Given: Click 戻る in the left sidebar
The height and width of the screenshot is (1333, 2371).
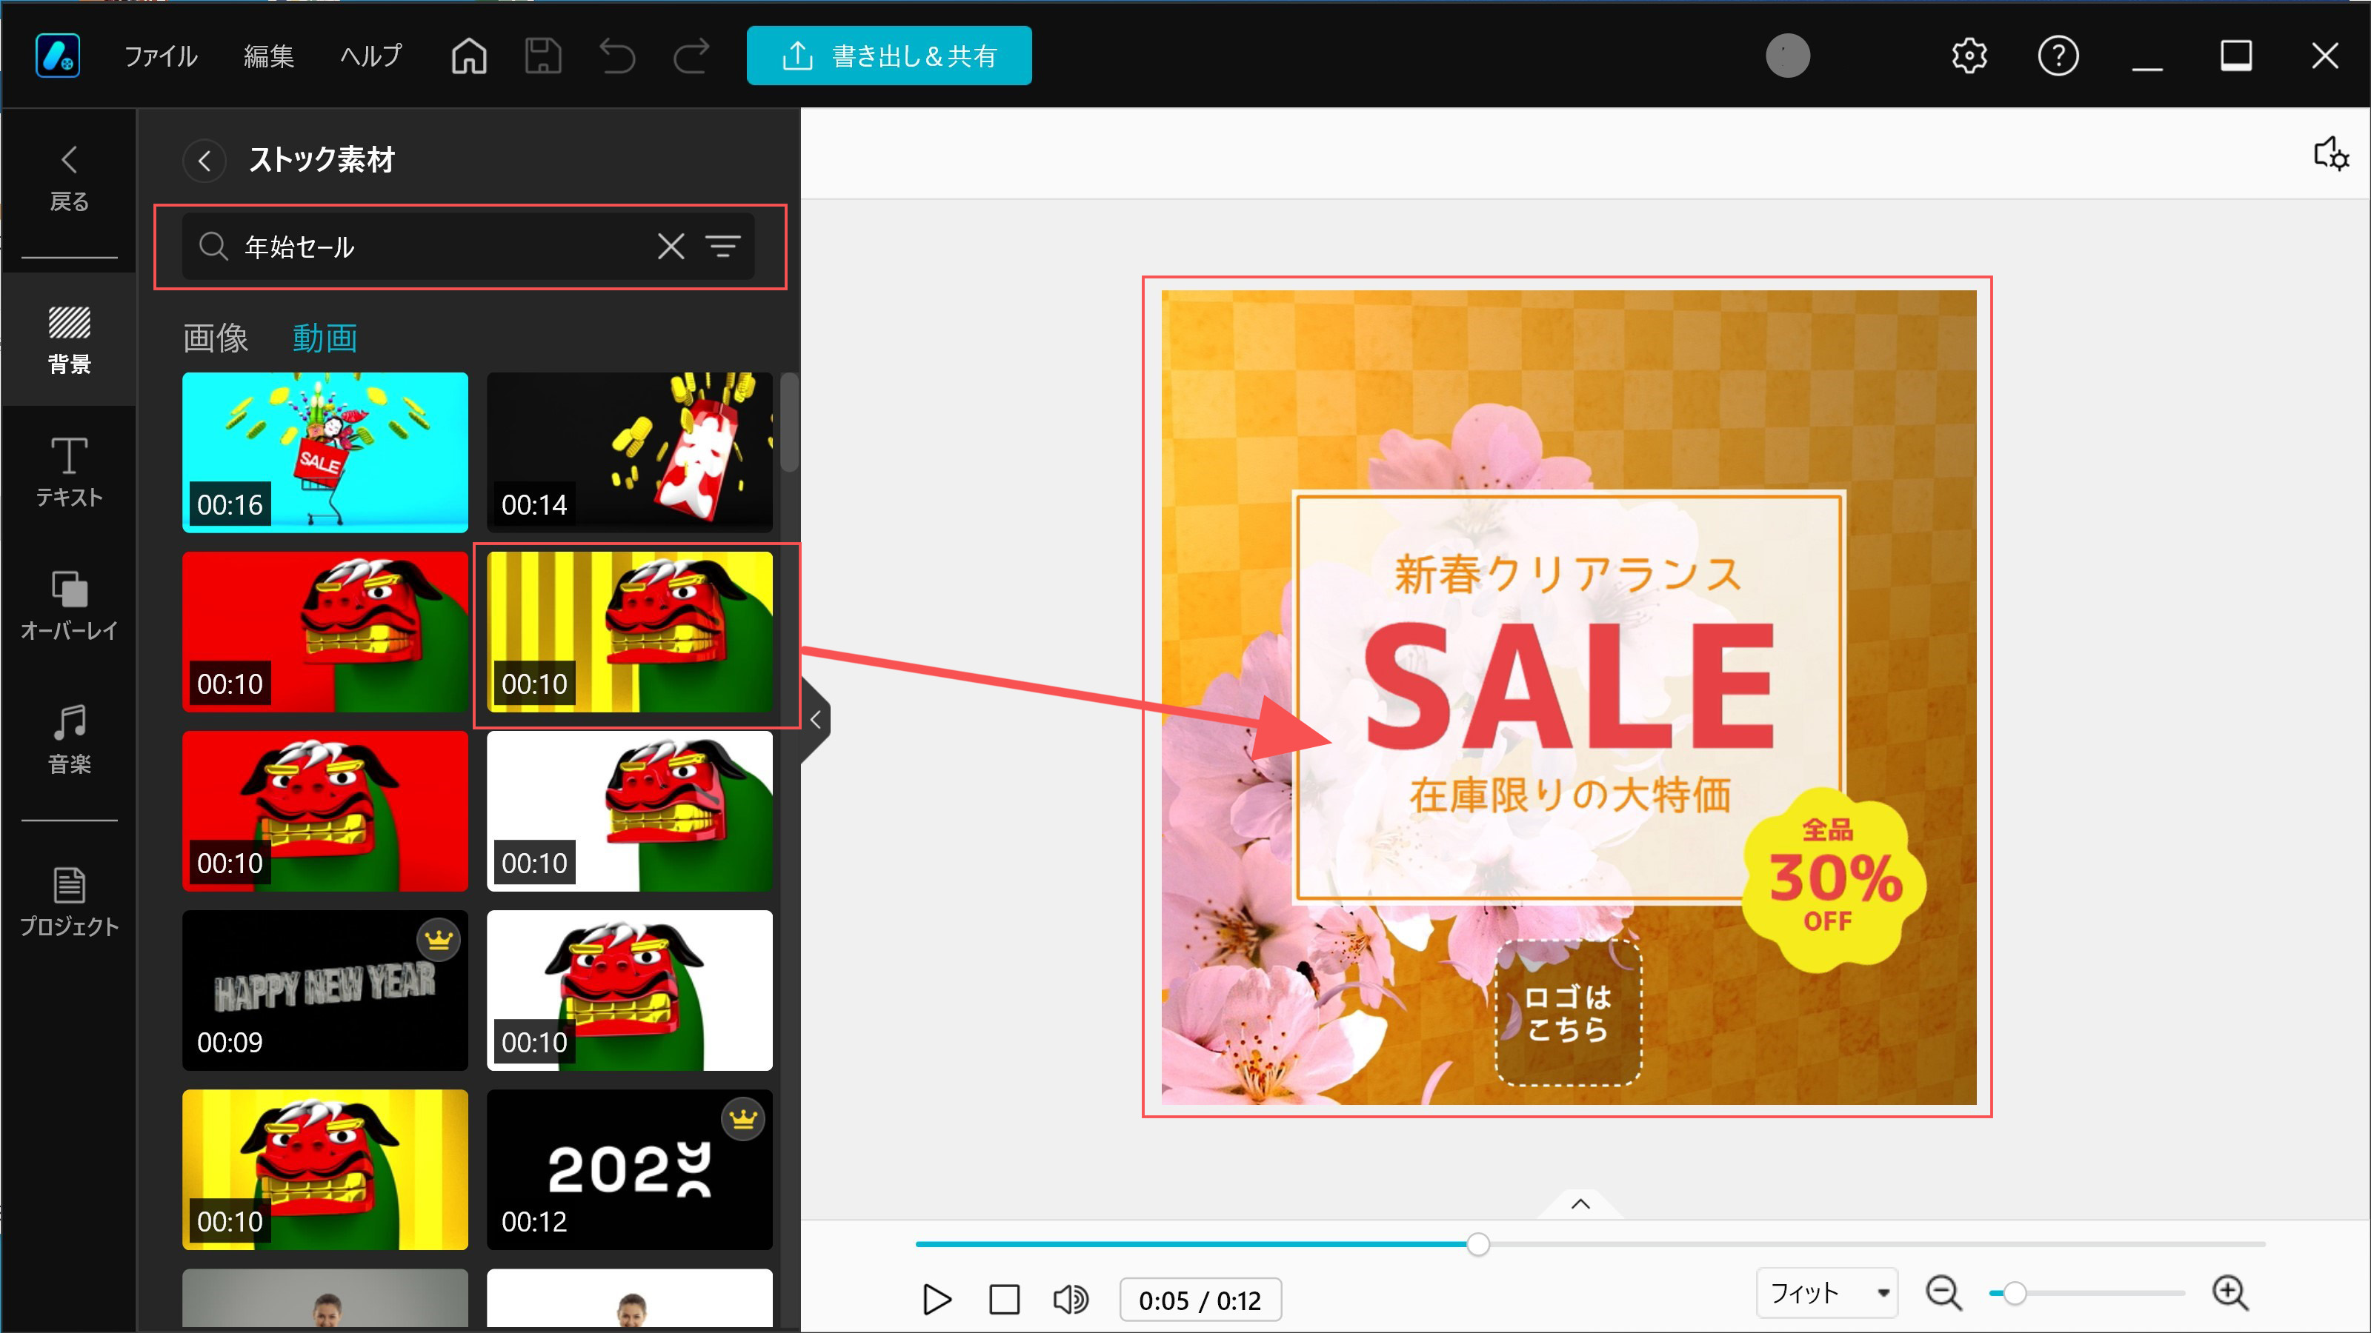Looking at the screenshot, I should 69,179.
